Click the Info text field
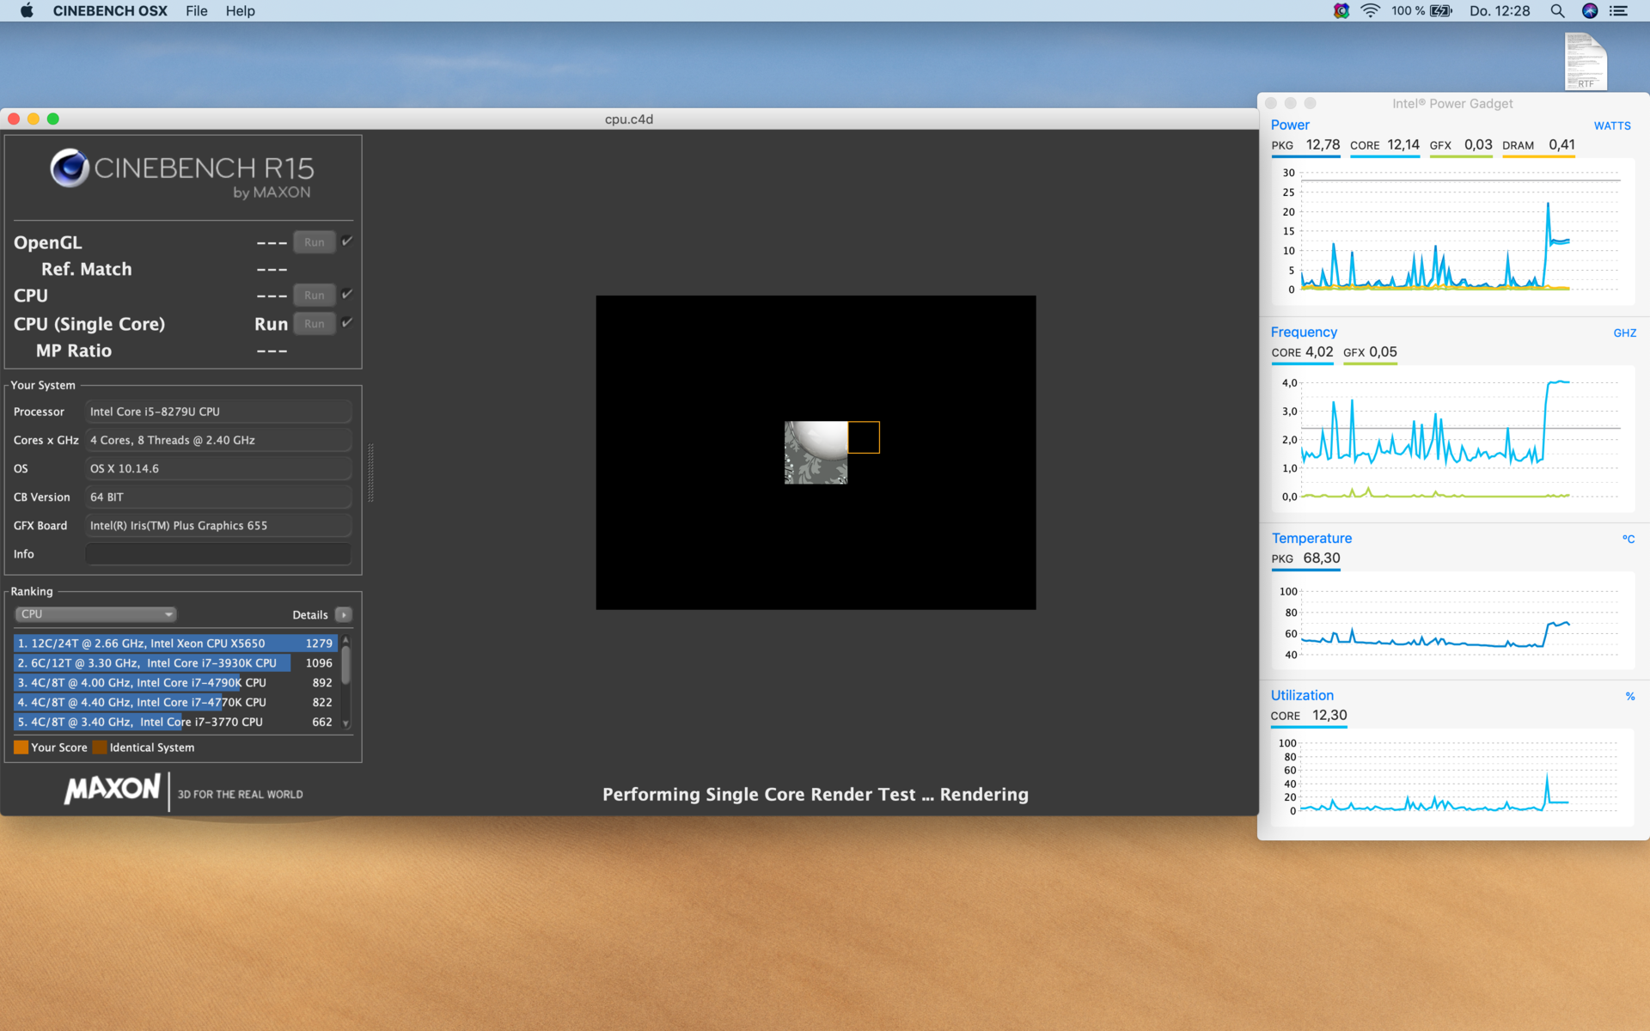The height and width of the screenshot is (1031, 1650). (218, 554)
